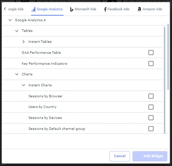
Task: Tick the GA4 Performance Table checkbox
Action: coord(151,53)
